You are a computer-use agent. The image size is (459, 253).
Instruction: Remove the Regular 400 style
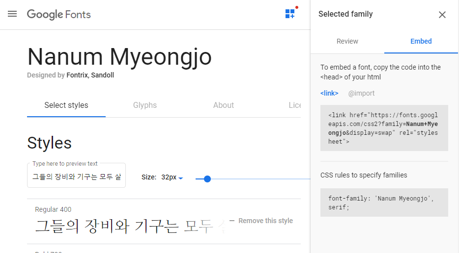click(x=261, y=221)
